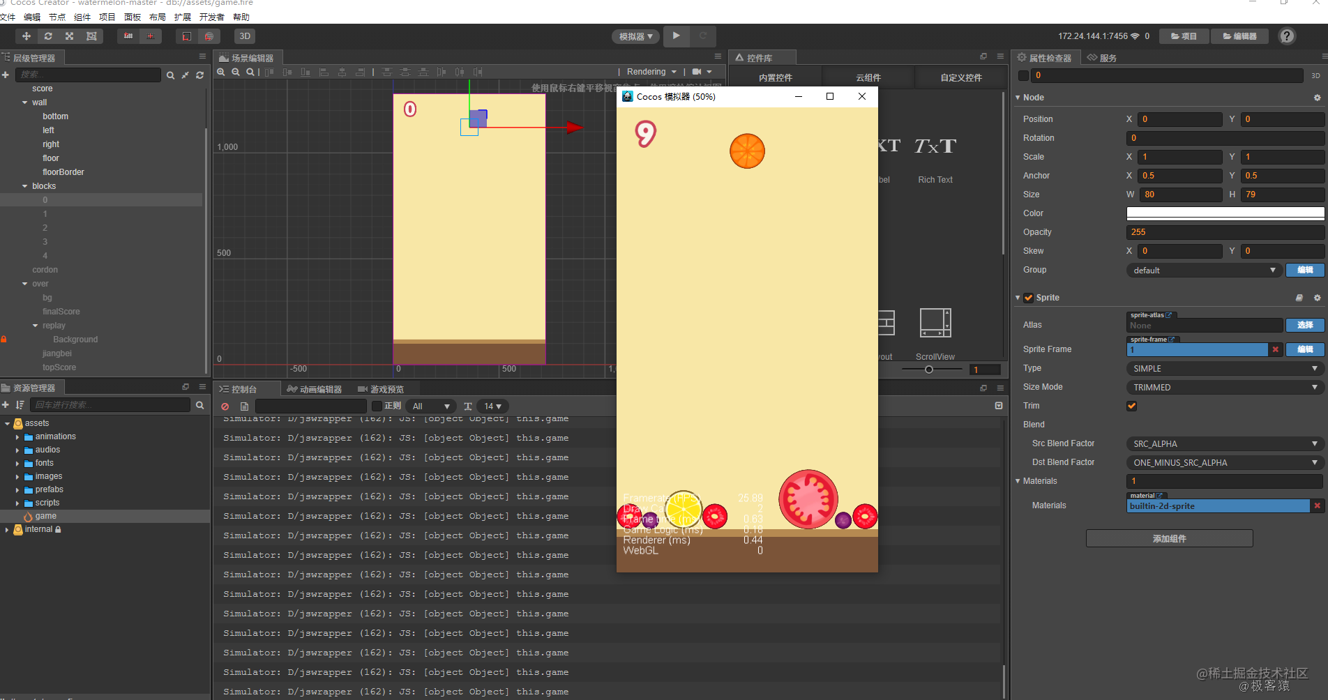The width and height of the screenshot is (1328, 700).
Task: Clear the console log
Action: coord(225,406)
